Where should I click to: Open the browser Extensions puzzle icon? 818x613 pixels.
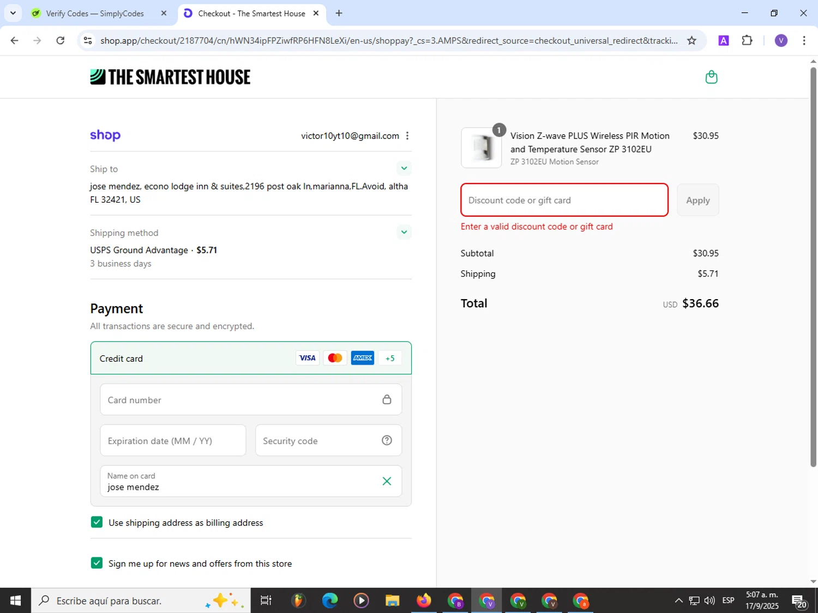(x=747, y=40)
